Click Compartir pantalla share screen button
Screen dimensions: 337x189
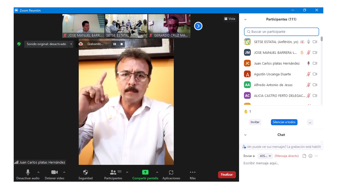point(145,175)
